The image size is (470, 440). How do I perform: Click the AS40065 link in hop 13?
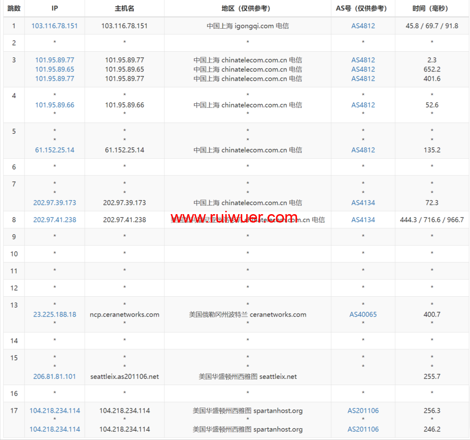point(363,314)
